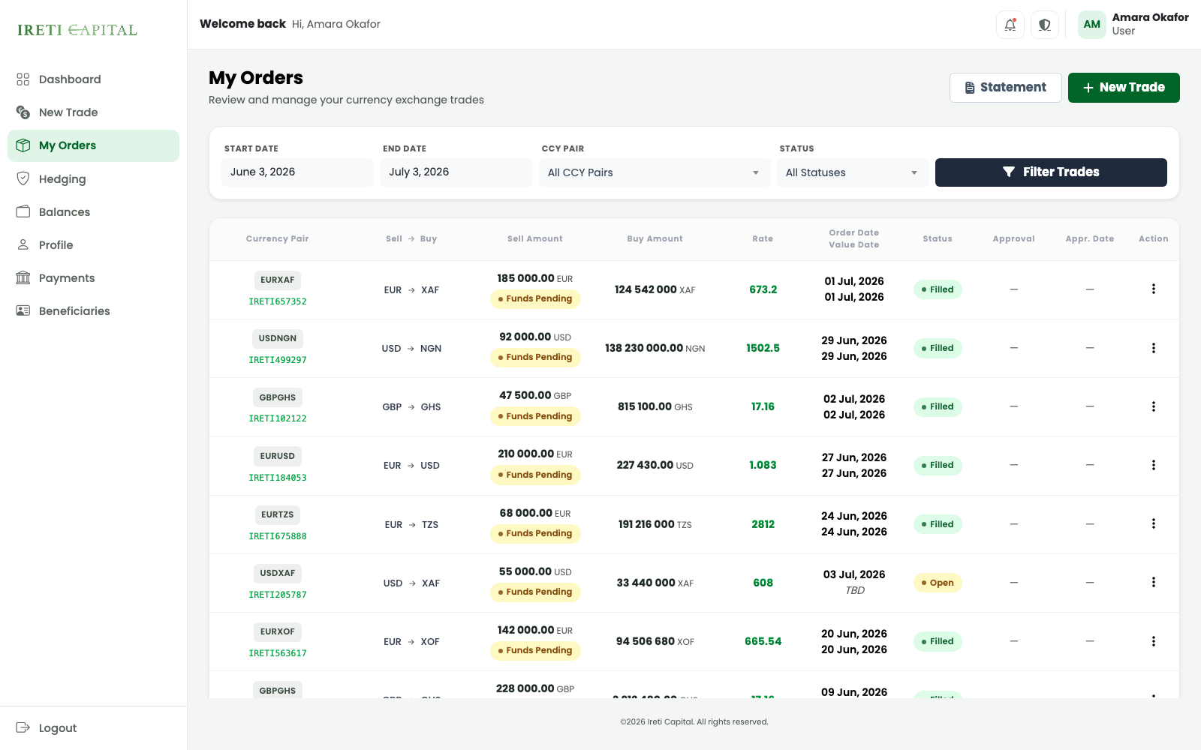Open the Profile page
This screenshot has height=750, width=1201.
[93, 244]
